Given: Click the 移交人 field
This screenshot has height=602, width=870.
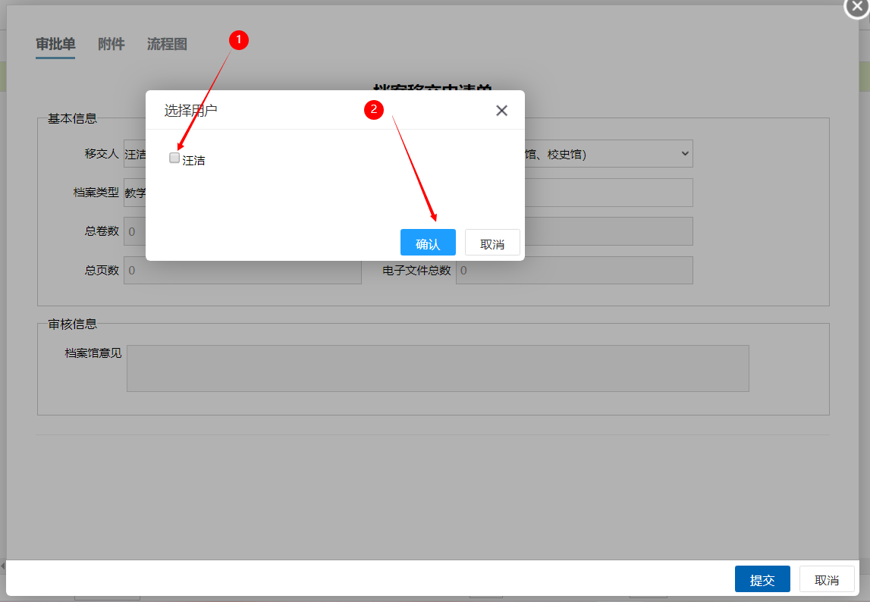Looking at the screenshot, I should pyautogui.click(x=134, y=154).
